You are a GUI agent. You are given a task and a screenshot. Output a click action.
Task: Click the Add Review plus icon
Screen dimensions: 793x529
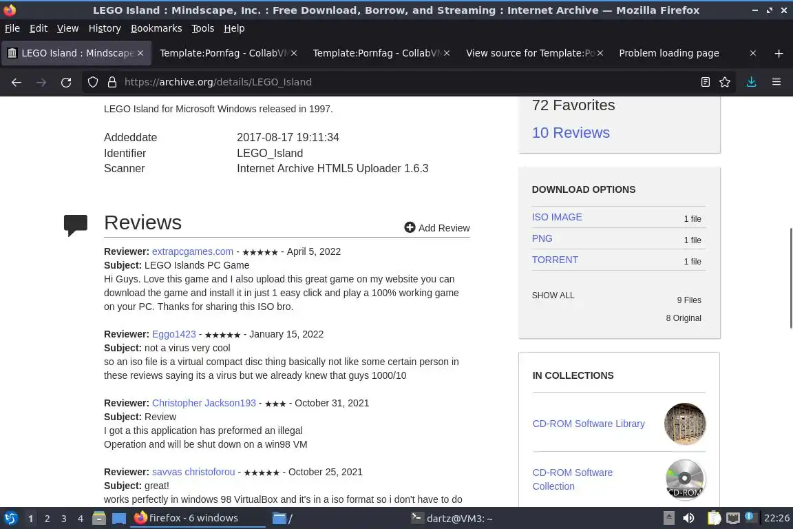pyautogui.click(x=410, y=228)
